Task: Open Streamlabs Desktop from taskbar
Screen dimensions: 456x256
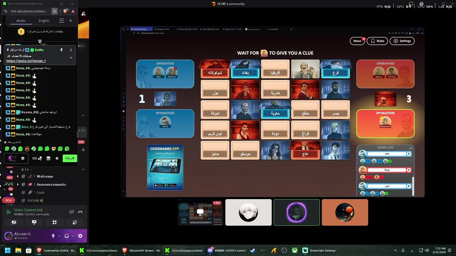Action: point(319,250)
